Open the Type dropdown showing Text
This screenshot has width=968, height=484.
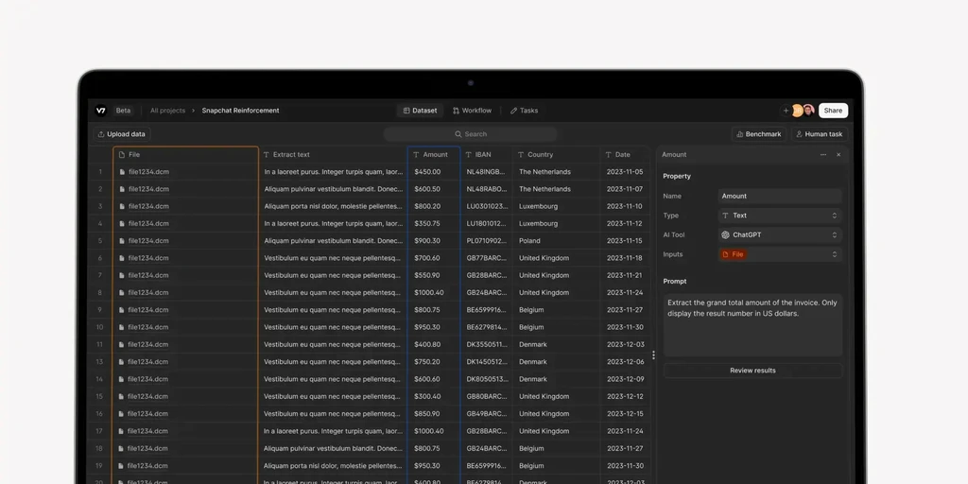click(x=780, y=216)
